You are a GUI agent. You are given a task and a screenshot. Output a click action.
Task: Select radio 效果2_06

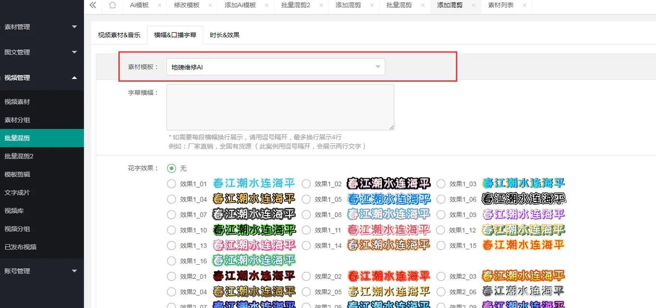click(441, 292)
